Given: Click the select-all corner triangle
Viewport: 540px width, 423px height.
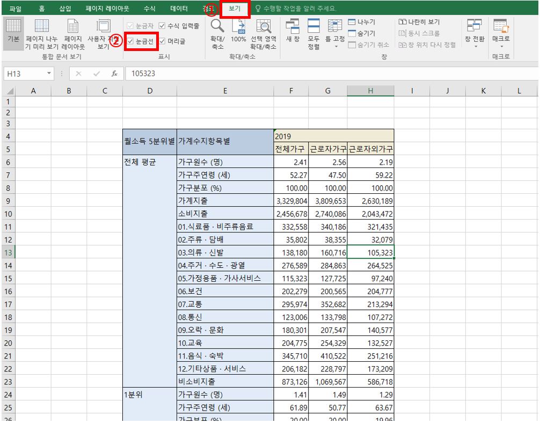Looking at the screenshot, I should [10, 91].
